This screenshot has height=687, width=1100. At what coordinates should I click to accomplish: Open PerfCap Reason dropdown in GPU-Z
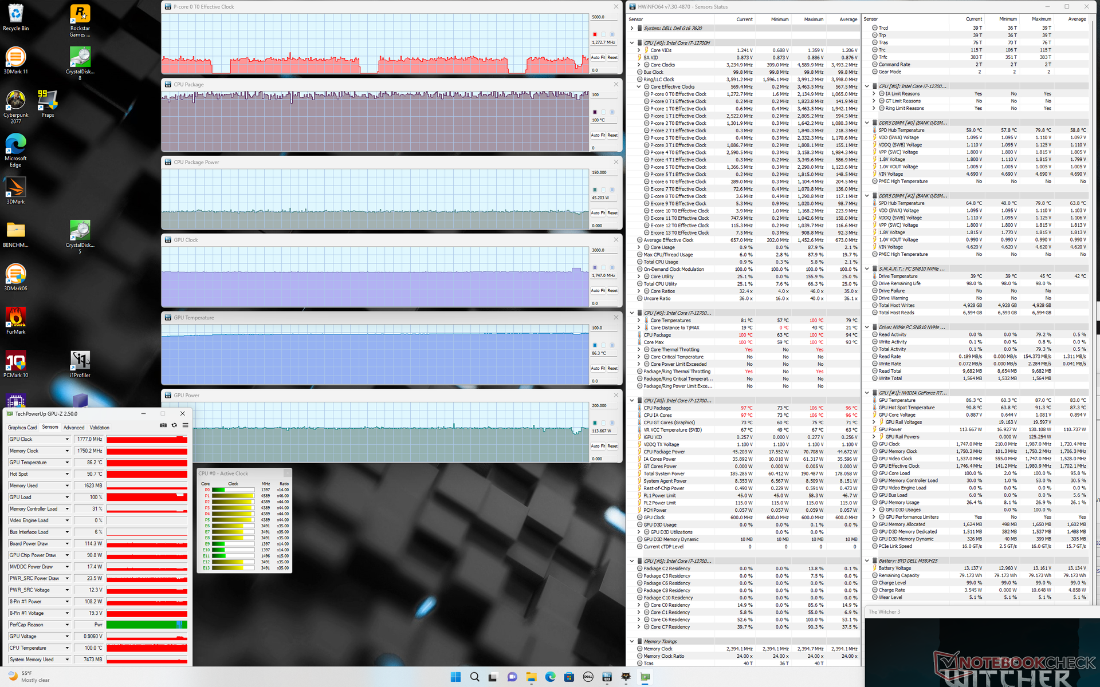(x=67, y=625)
